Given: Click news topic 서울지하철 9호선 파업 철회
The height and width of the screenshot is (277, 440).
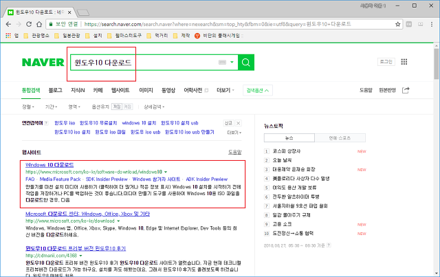Looking at the screenshot, I should pos(300,206).
